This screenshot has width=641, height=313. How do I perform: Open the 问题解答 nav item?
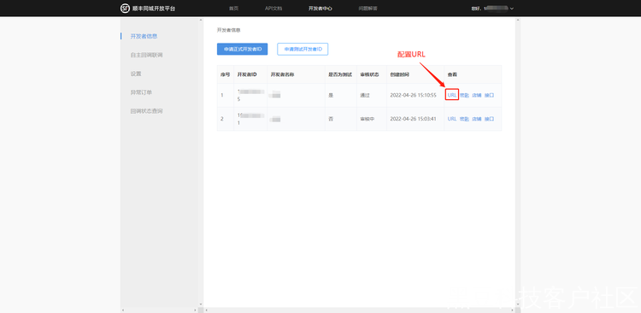(x=368, y=9)
